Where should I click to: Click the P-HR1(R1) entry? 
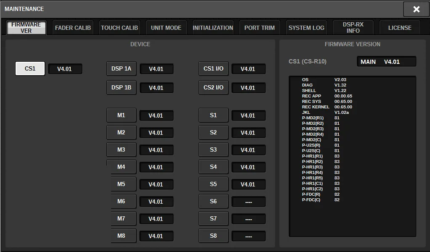click(321, 156)
